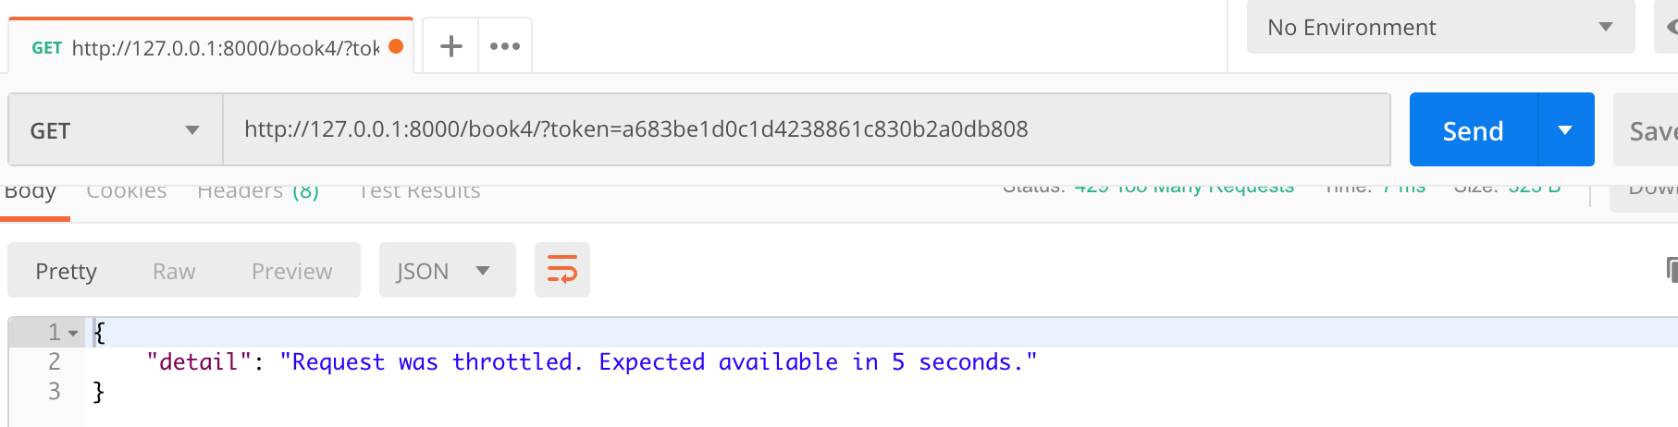Click the Save button
1678x427 pixels.
pyautogui.click(x=1648, y=130)
